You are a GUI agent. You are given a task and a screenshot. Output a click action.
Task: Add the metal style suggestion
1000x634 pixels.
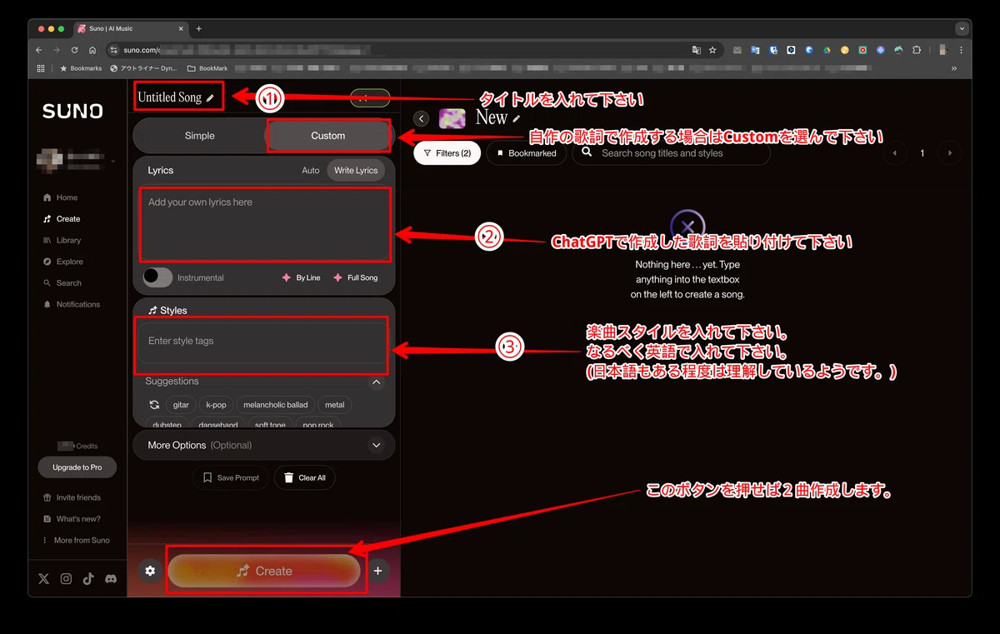pos(335,405)
